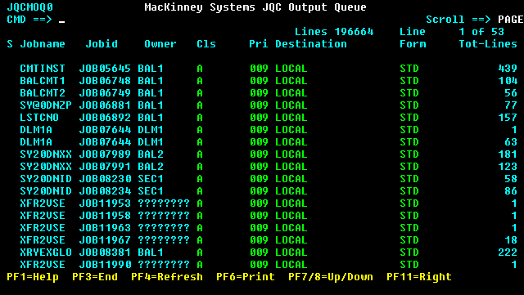
Task: Click PF6=Print function key label
Action: click(x=246, y=277)
